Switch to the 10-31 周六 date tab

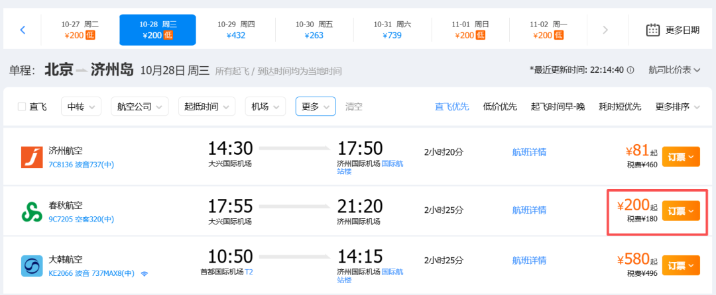pyautogui.click(x=392, y=30)
